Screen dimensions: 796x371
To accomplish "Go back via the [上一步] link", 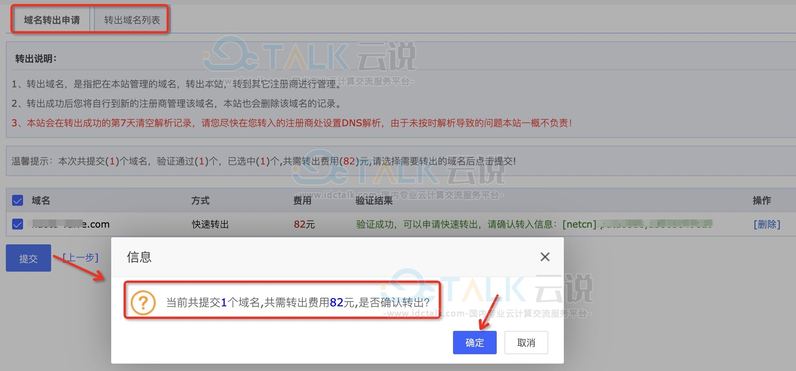I will click(x=80, y=258).
